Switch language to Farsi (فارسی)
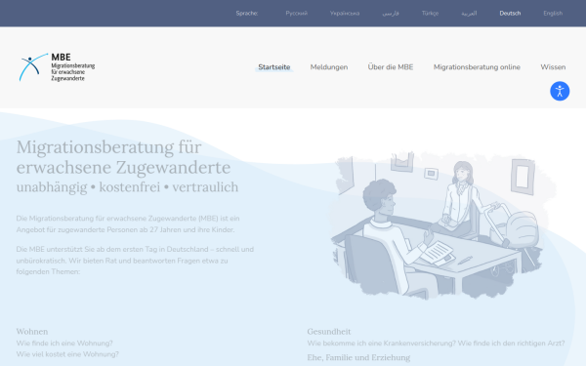The width and height of the screenshot is (586, 366). pyautogui.click(x=391, y=14)
